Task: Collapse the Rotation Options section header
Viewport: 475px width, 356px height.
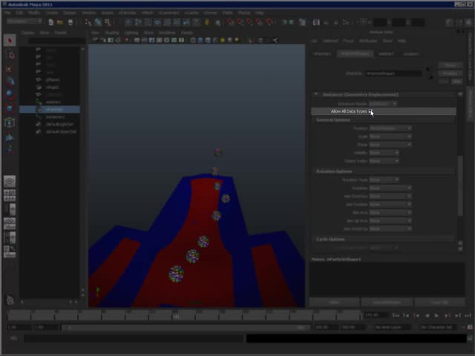Action: [384, 171]
